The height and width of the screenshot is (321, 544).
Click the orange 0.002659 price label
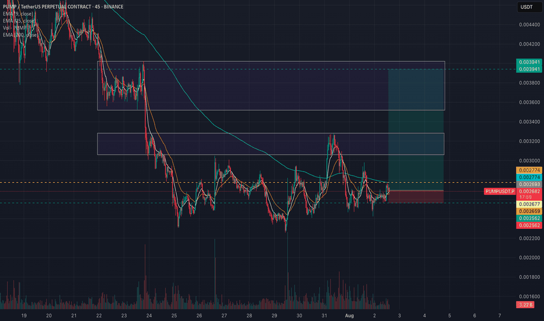click(529, 211)
